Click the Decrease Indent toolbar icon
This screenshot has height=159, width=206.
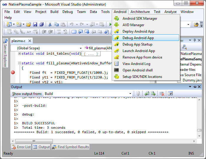pos(44,32)
